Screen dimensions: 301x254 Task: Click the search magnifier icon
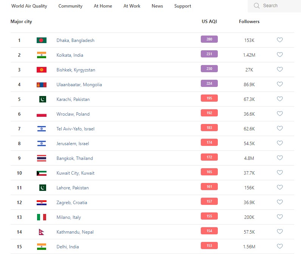(x=257, y=6)
